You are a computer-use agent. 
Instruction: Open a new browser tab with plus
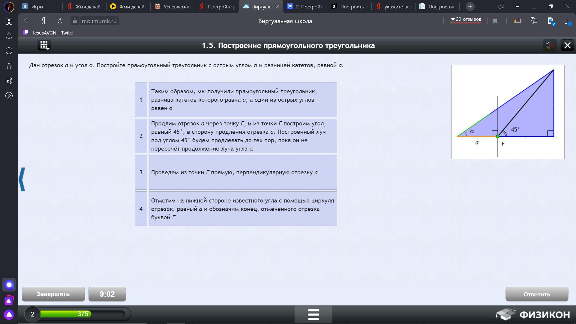(x=470, y=6)
